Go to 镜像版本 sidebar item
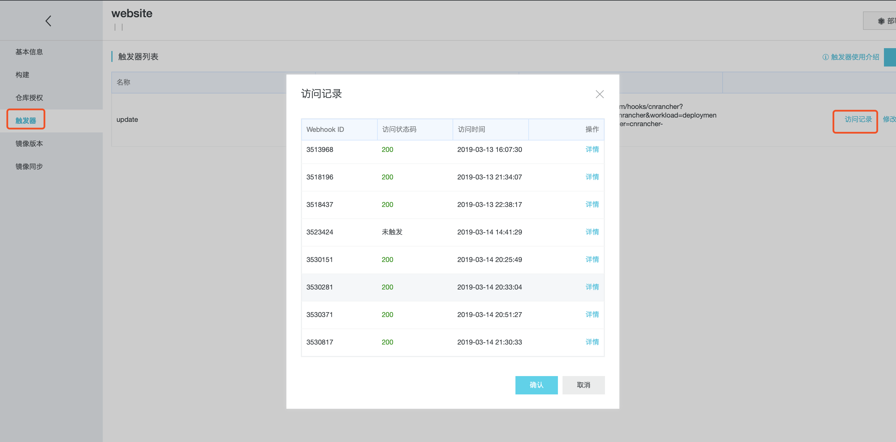896x442 pixels. pyautogui.click(x=29, y=144)
